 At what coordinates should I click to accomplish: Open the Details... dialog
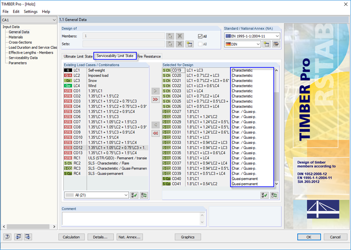point(100,237)
